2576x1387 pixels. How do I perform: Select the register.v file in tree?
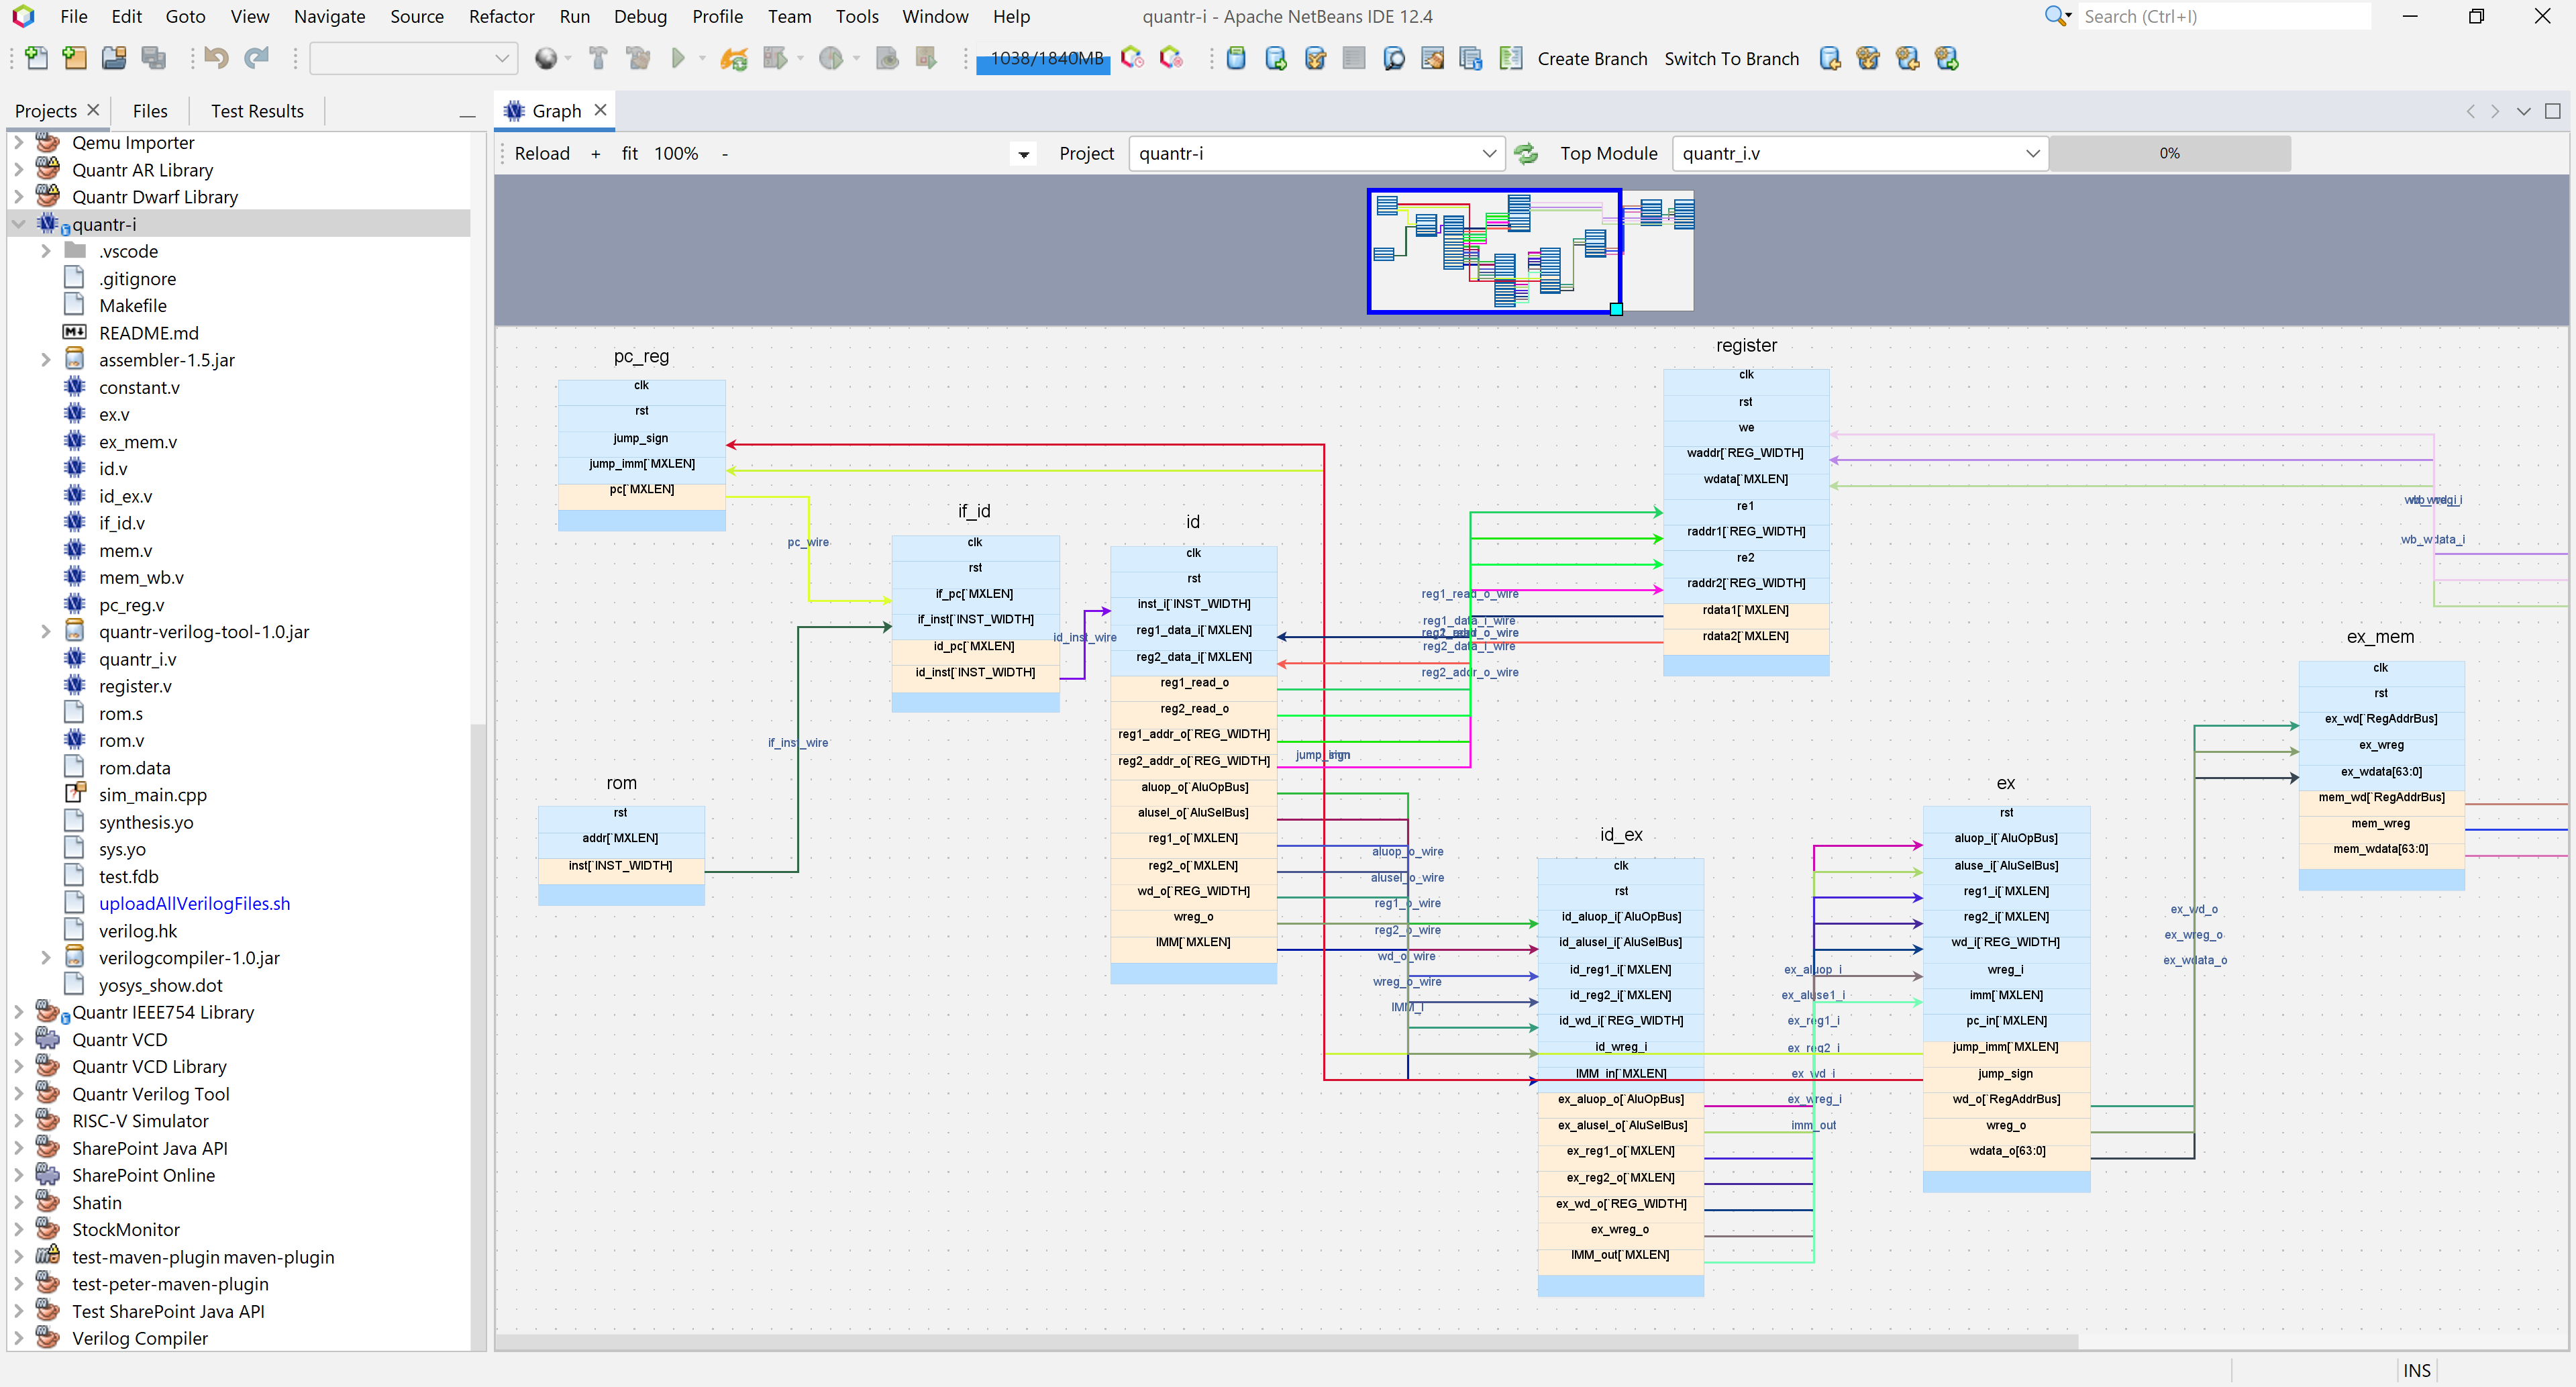click(x=135, y=686)
